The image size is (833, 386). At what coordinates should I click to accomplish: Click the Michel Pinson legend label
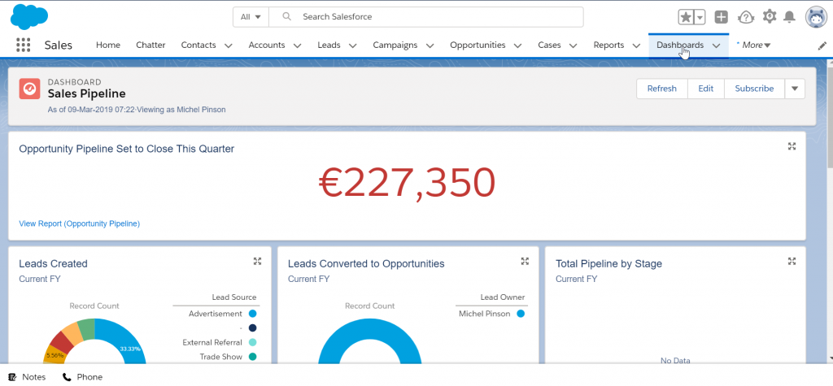click(485, 314)
